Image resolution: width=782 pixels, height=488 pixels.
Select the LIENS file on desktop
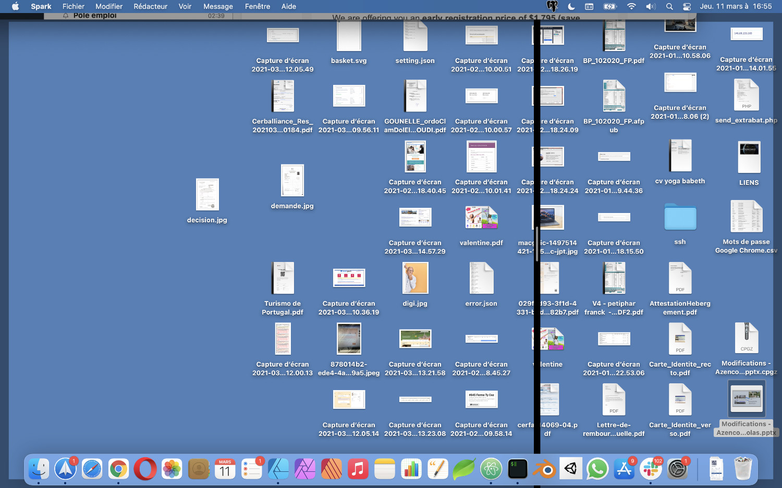(749, 157)
